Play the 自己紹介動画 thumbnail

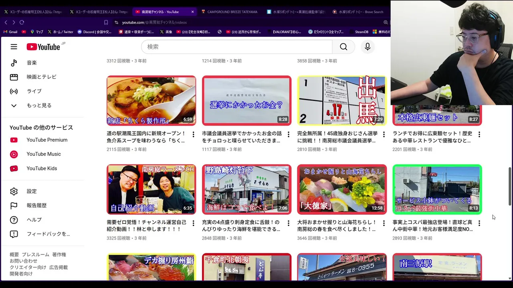pyautogui.click(x=151, y=189)
